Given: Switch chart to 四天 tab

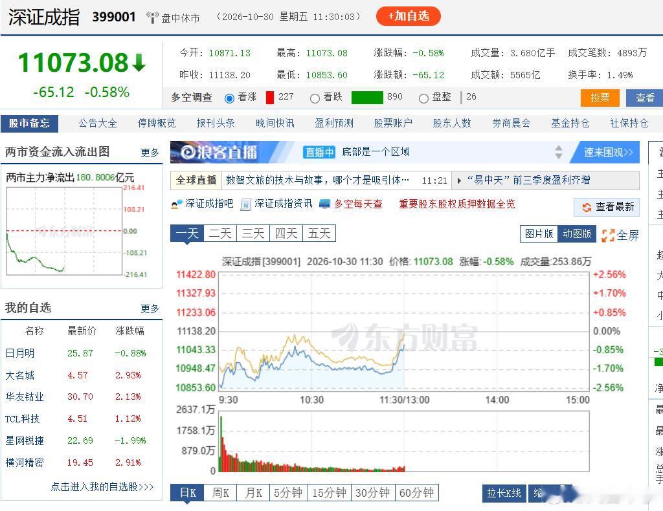Looking at the screenshot, I should (x=286, y=233).
